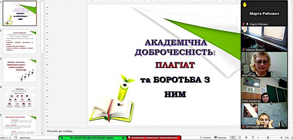Viewport: 293px width, 140px height.
Task: Click the Остановить совместное использование button
Action: click(154, 137)
